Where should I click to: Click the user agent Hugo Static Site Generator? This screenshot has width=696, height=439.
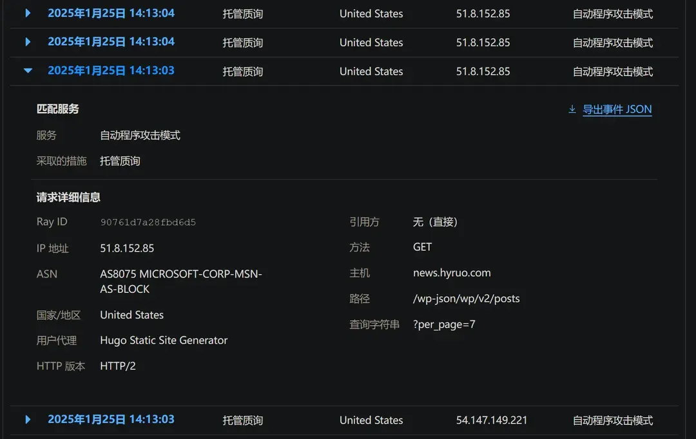pyautogui.click(x=164, y=341)
